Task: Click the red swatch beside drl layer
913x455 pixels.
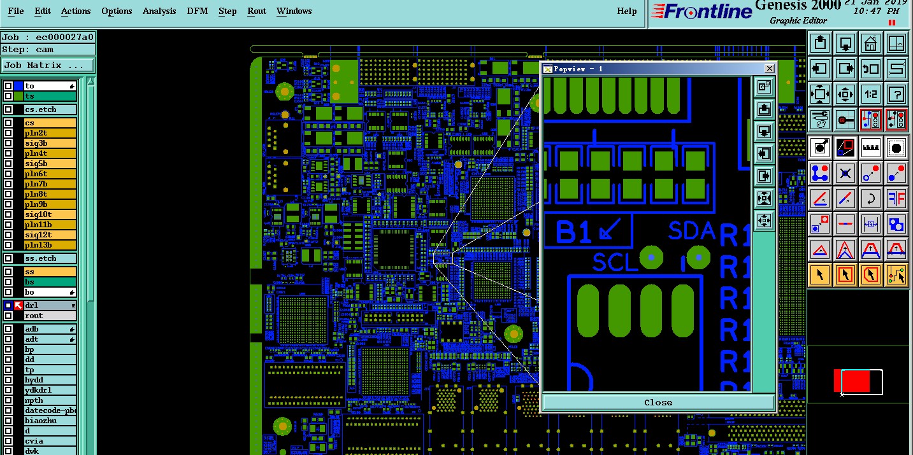Action: pyautogui.click(x=18, y=305)
